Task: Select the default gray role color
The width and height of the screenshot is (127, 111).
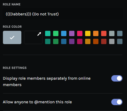Action: [12, 37]
